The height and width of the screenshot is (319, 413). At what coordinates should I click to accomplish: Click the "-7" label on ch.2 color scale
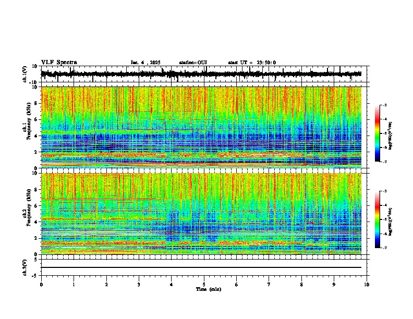tap(385, 248)
